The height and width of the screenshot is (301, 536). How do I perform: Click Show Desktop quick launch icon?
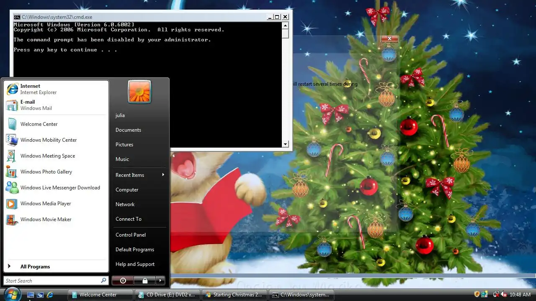pyautogui.click(x=31, y=295)
